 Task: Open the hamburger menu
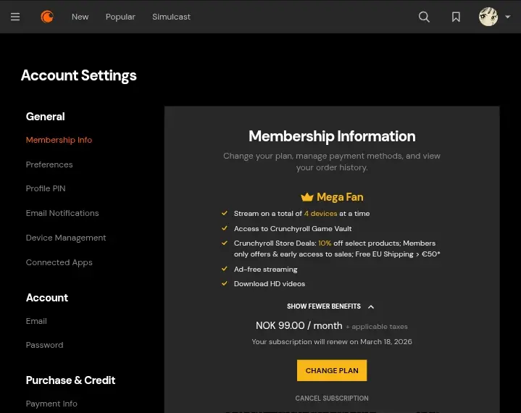(15, 17)
